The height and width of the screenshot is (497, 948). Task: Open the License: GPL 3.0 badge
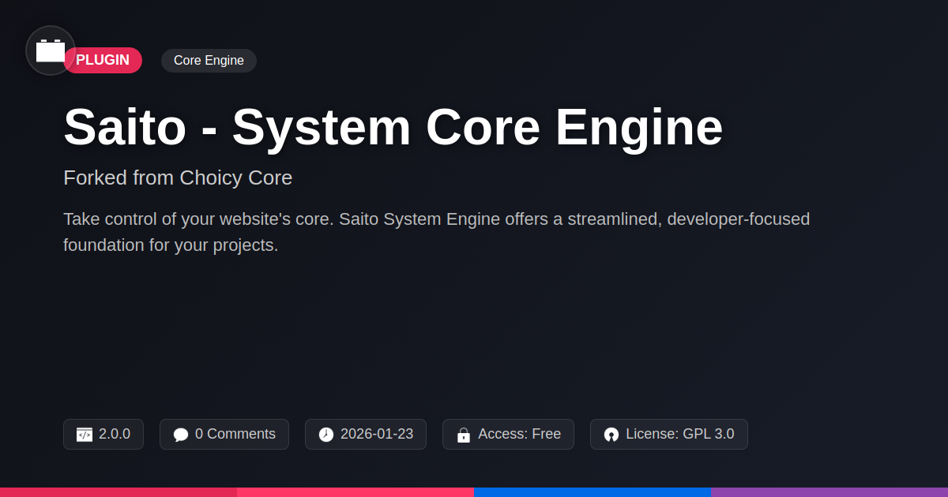(669, 434)
